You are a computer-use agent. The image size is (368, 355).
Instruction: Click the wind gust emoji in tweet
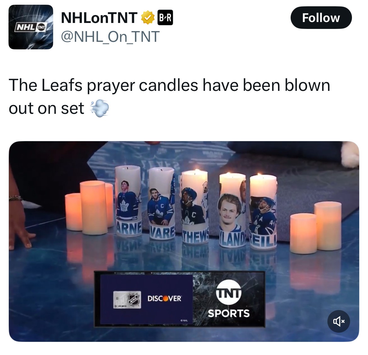99,108
